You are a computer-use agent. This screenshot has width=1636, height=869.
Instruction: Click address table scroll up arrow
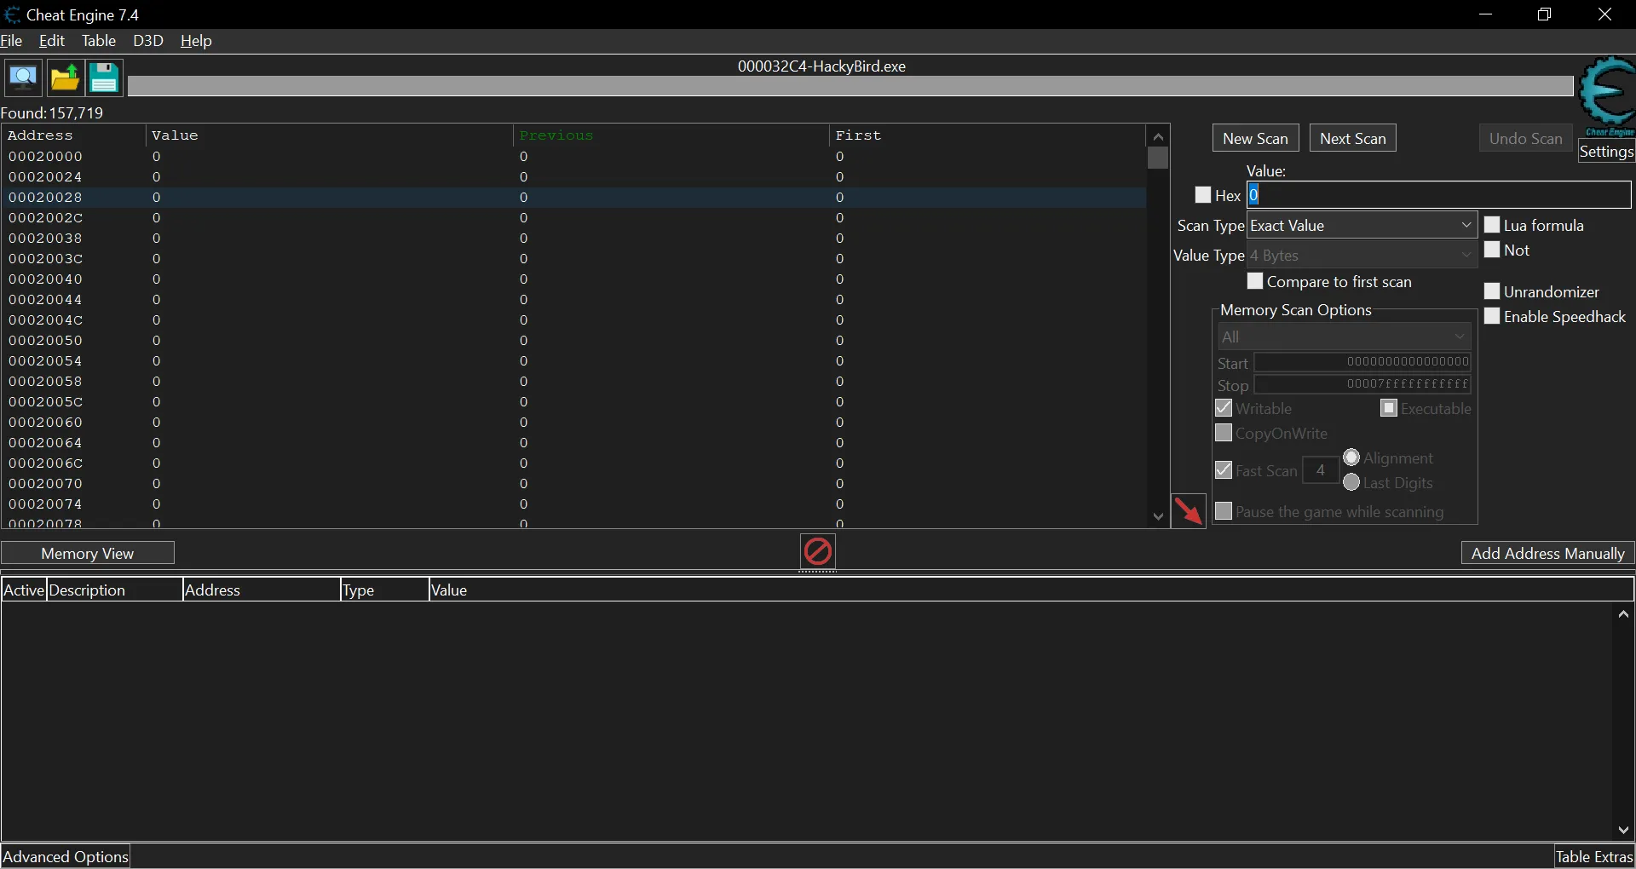(1623, 614)
